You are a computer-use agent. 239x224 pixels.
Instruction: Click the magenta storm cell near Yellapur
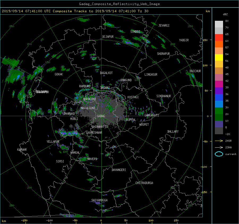(69, 133)
